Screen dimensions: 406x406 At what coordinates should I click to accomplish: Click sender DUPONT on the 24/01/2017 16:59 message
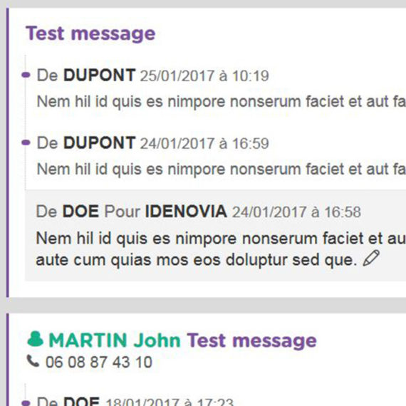point(100,142)
